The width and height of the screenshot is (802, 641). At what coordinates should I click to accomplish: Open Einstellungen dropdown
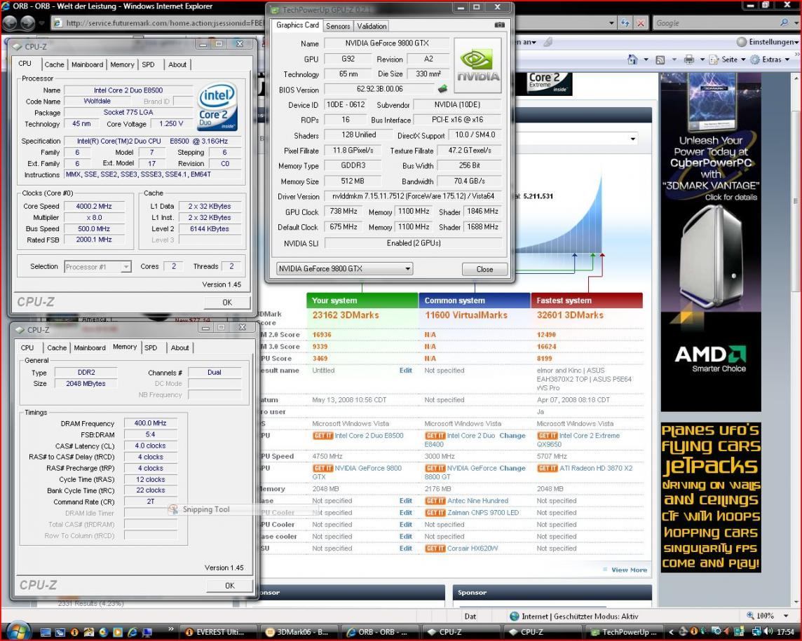pos(796,42)
